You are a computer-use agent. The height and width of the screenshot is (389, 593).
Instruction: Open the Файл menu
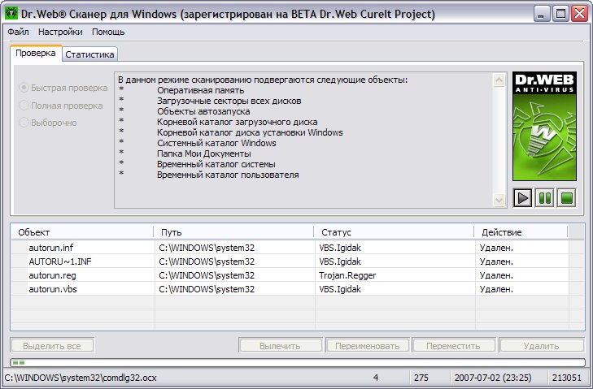coord(18,32)
